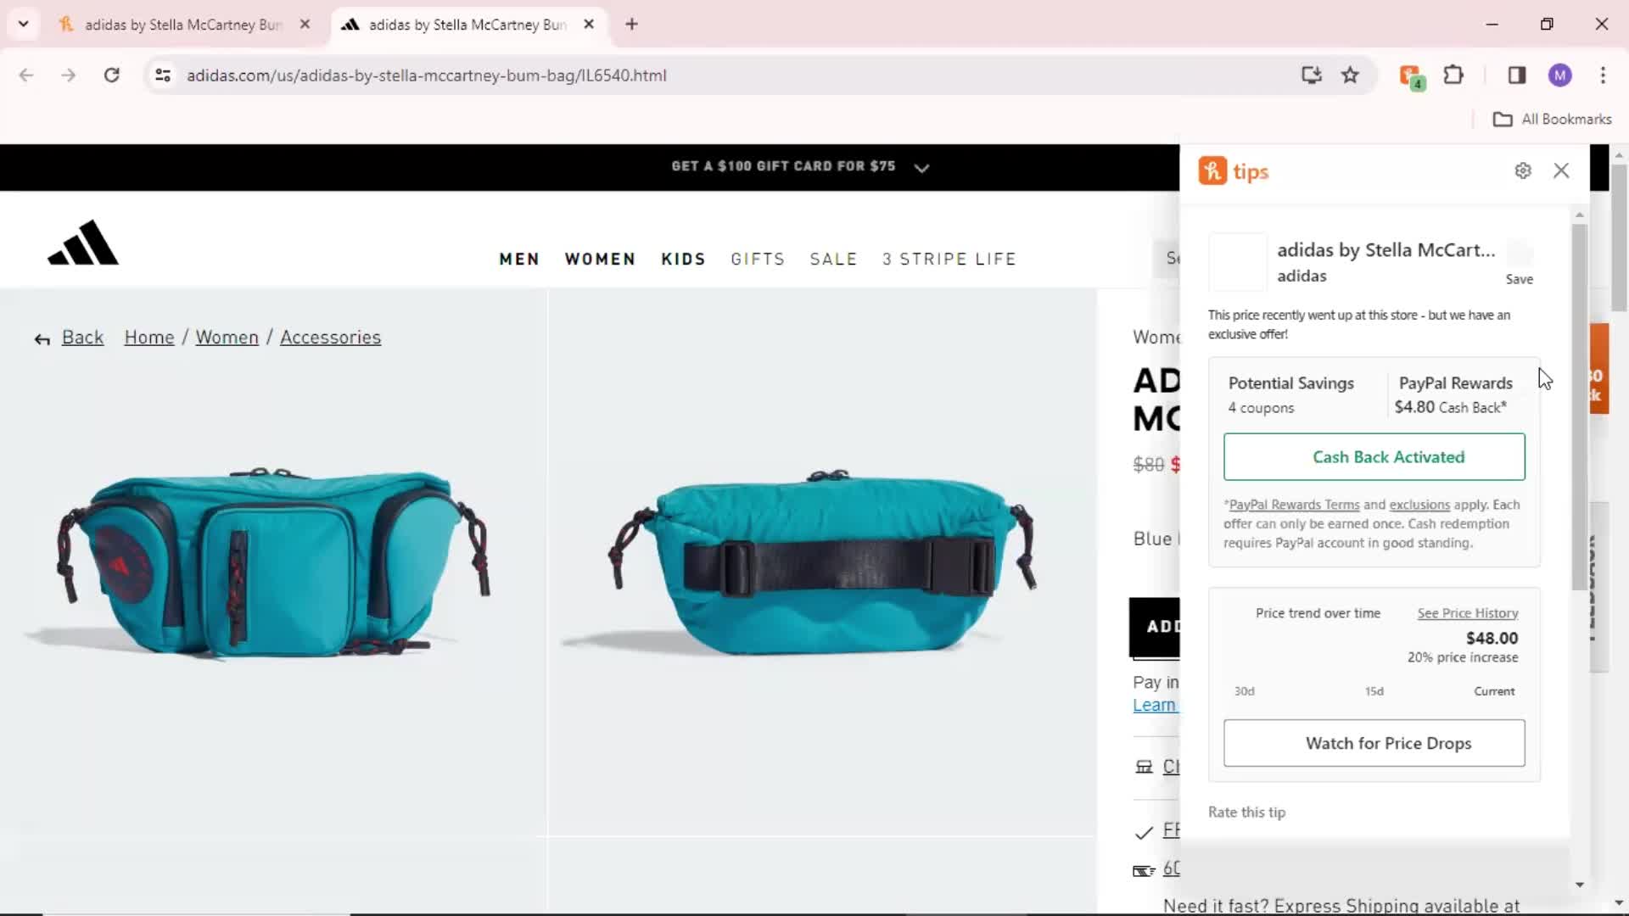Click the See Price History link
This screenshot has width=1629, height=916.
(x=1467, y=613)
